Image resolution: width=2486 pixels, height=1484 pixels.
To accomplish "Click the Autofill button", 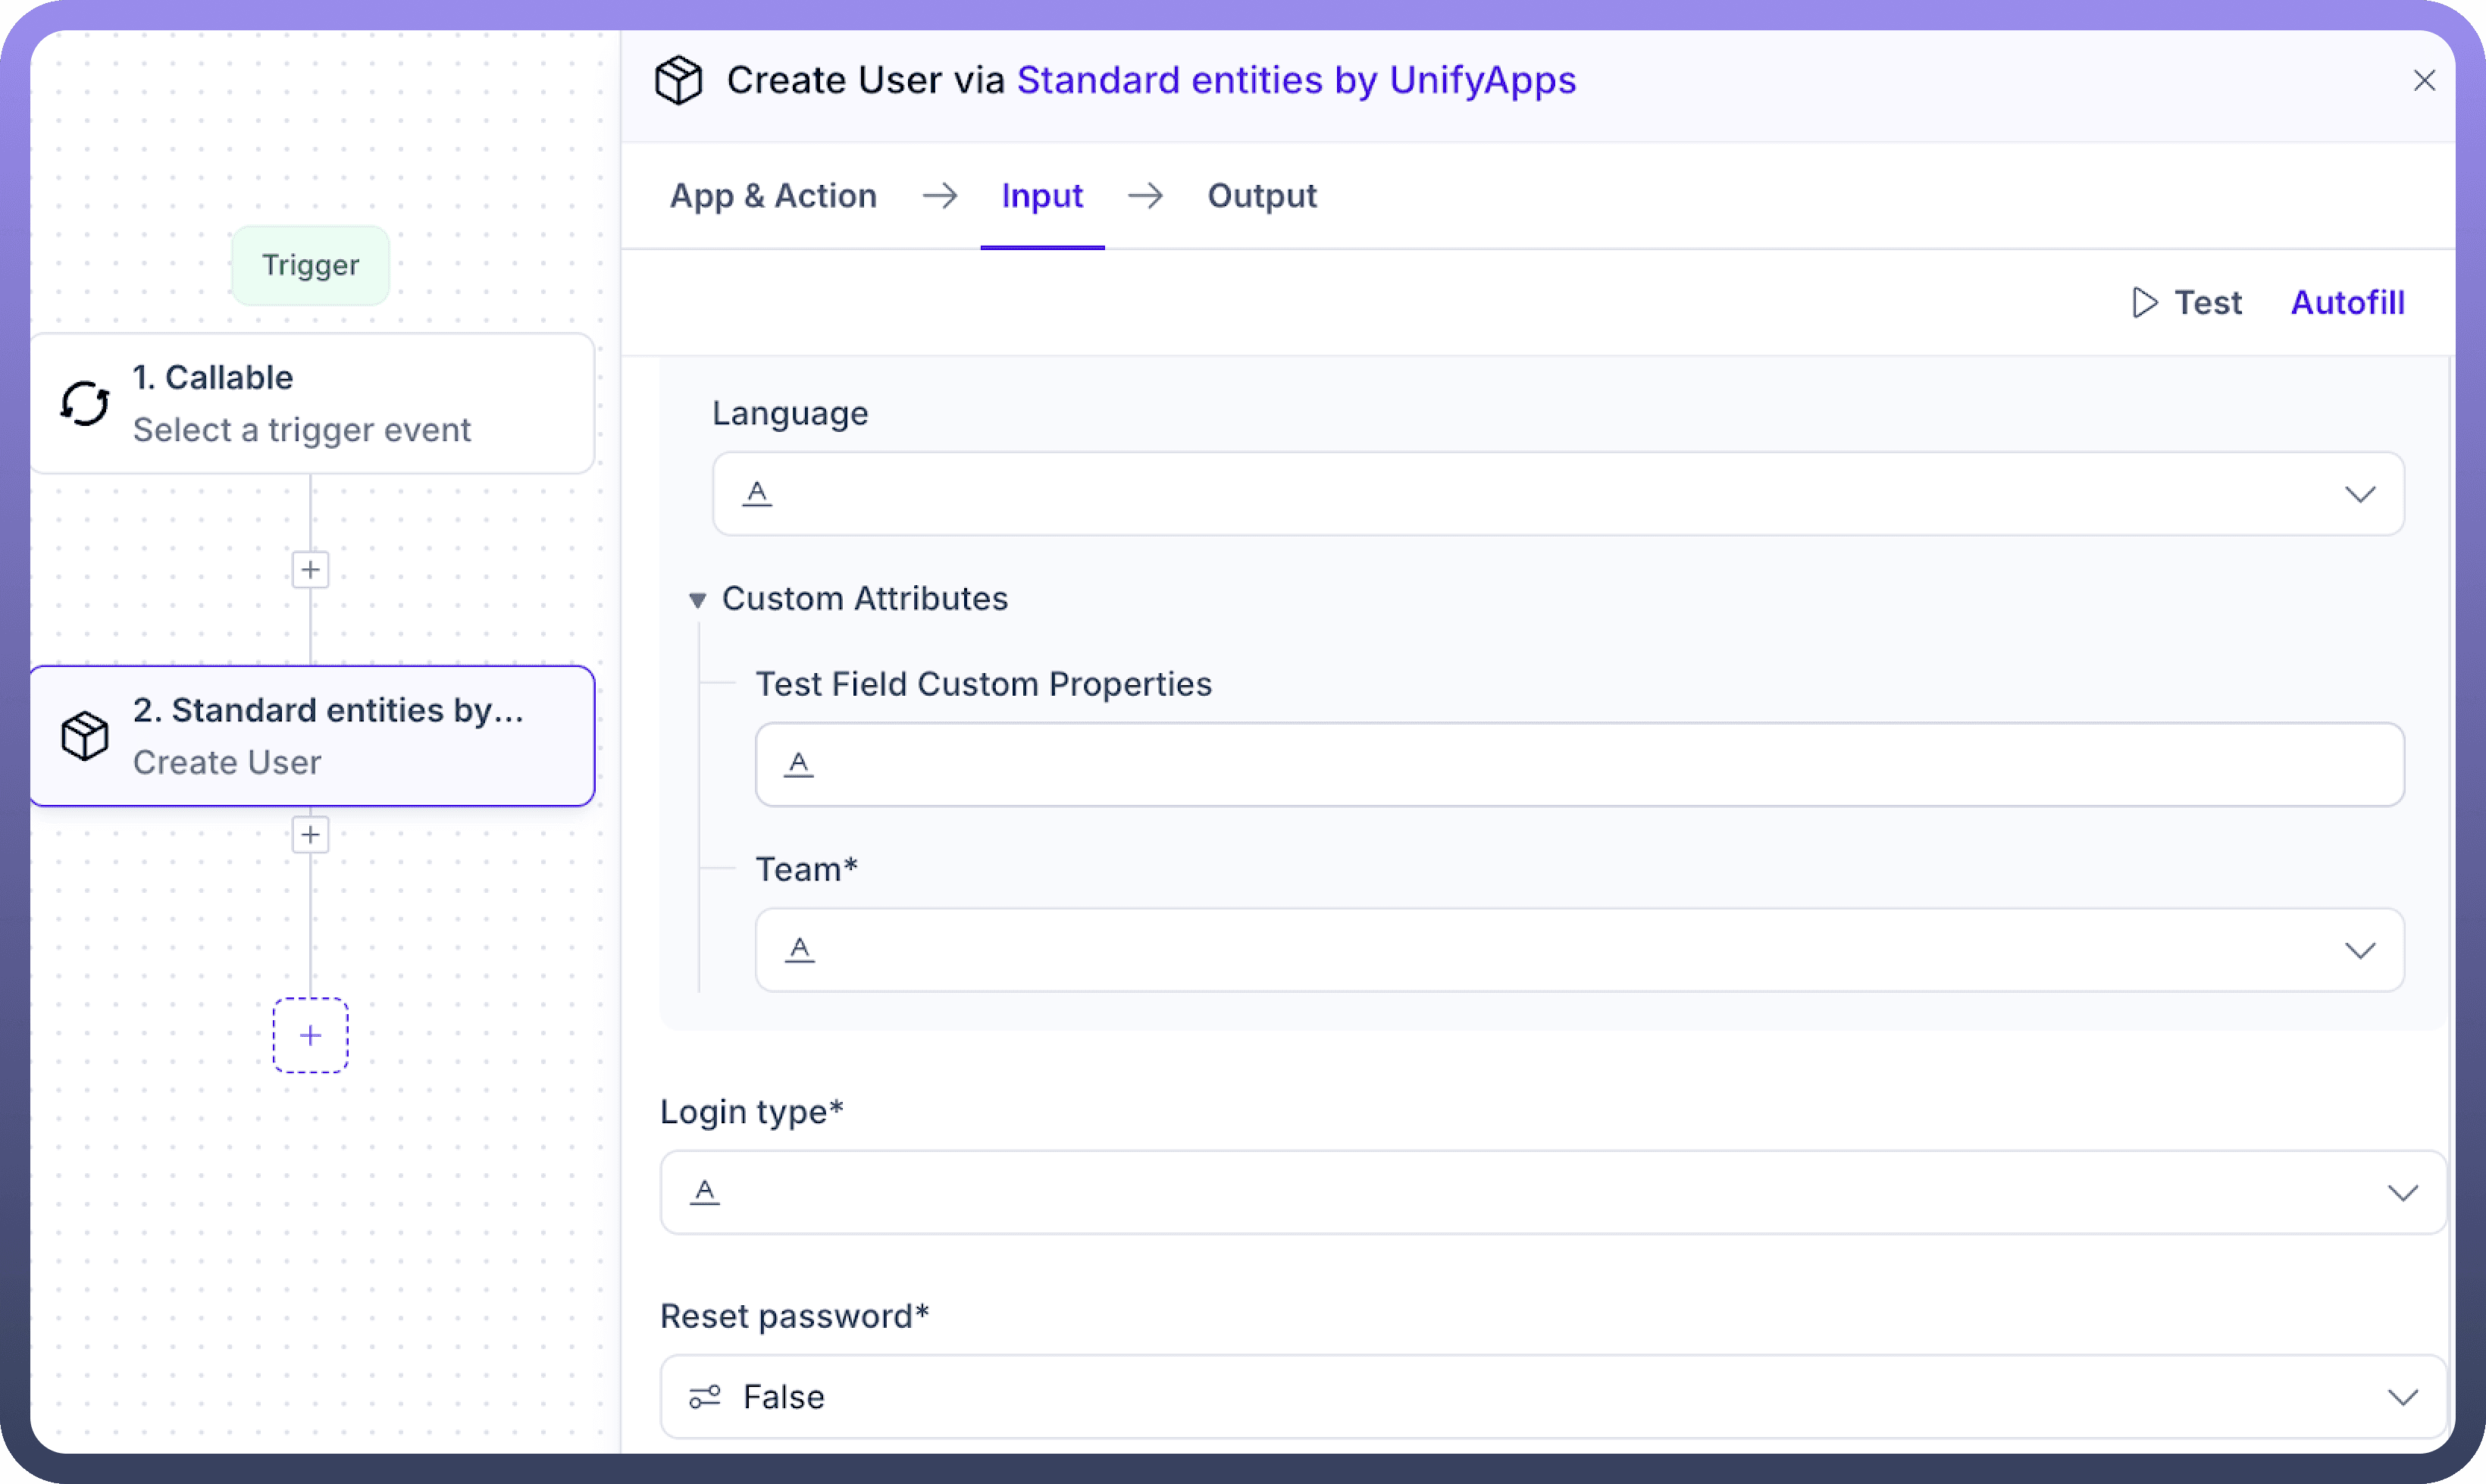I will pos(2347,302).
